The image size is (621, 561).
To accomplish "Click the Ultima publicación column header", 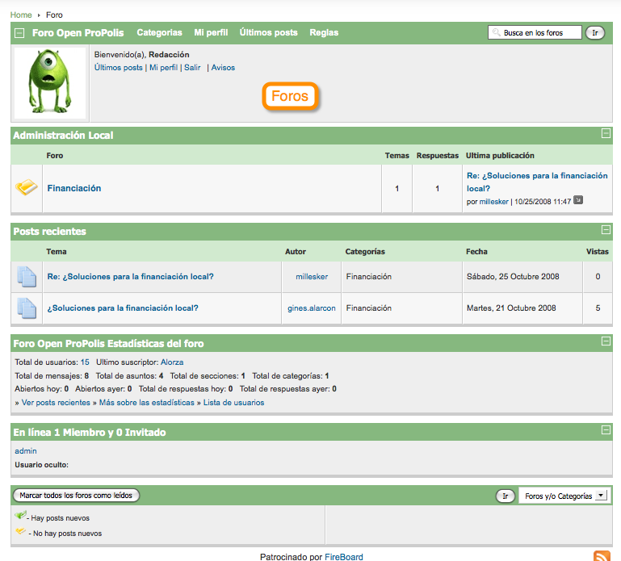I will 500,155.
